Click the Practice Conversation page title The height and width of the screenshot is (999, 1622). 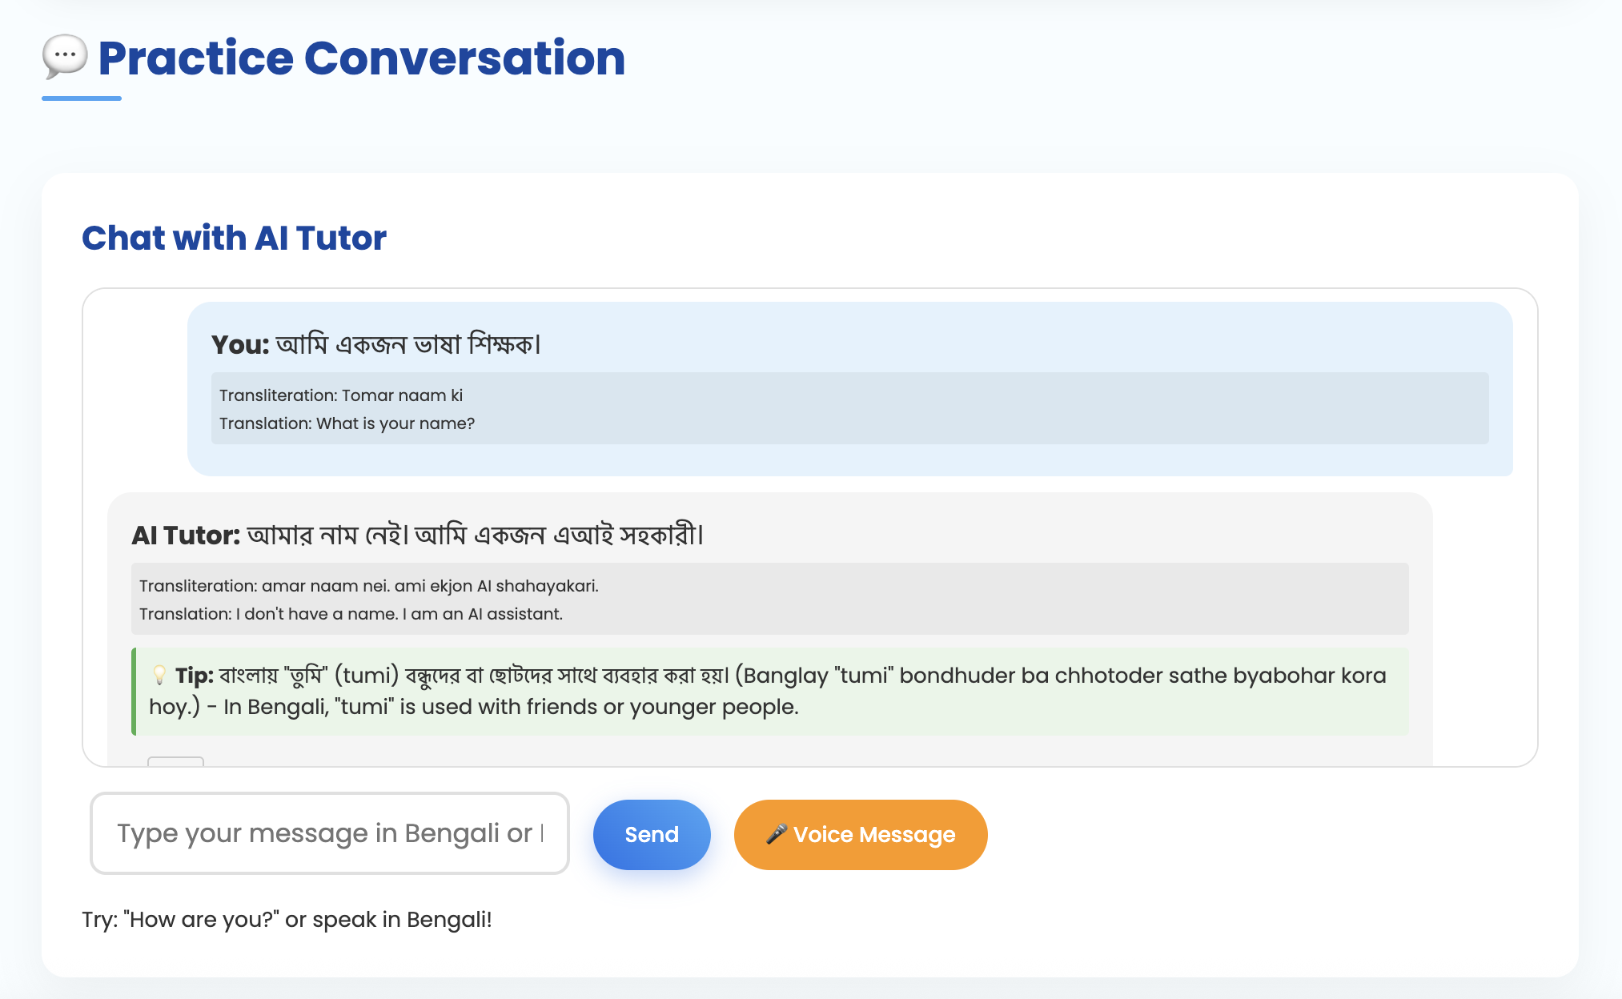click(x=361, y=58)
